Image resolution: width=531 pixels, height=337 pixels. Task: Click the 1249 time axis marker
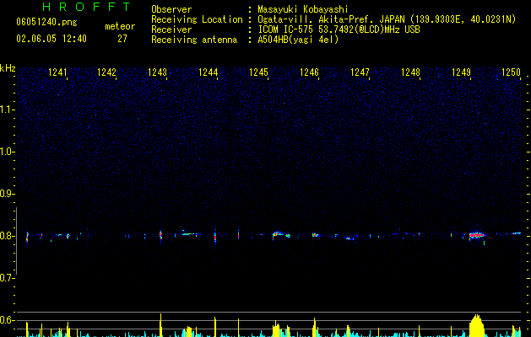tap(461, 72)
